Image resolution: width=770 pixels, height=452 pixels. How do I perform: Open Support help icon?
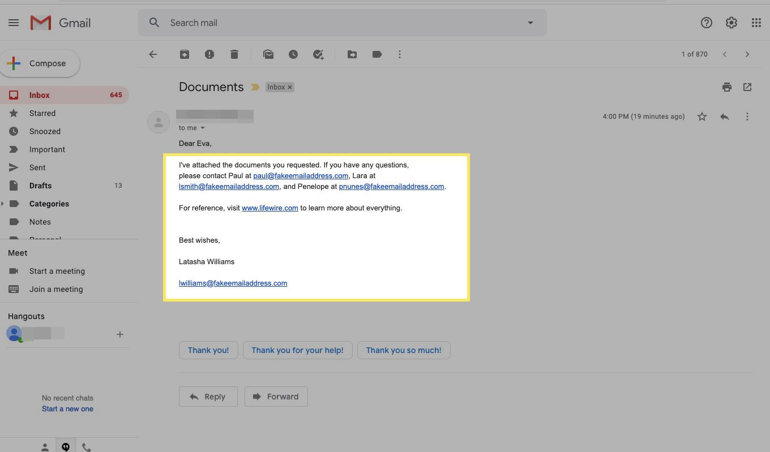pyautogui.click(x=707, y=23)
